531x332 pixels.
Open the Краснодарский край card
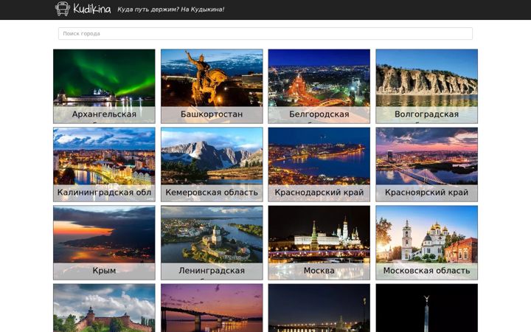tap(319, 165)
